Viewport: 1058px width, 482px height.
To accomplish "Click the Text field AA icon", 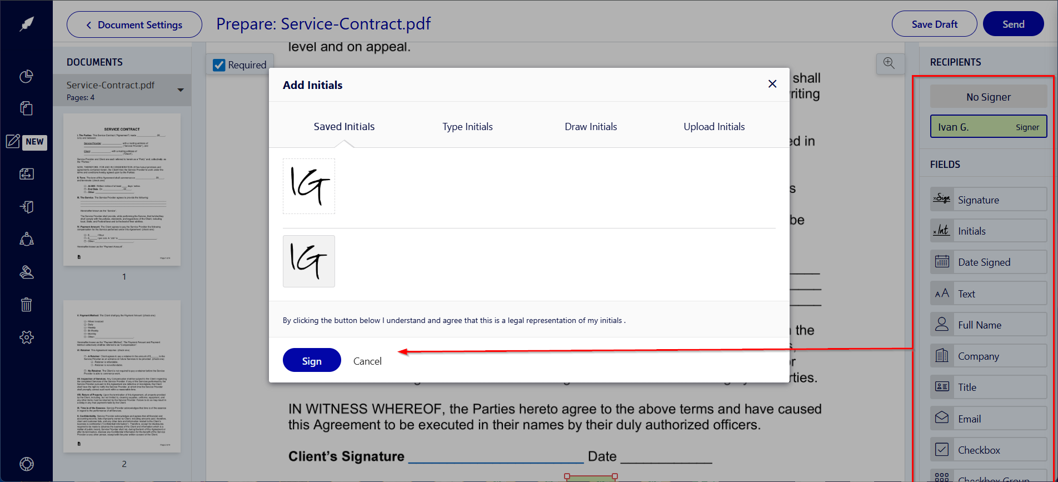I will (x=942, y=293).
